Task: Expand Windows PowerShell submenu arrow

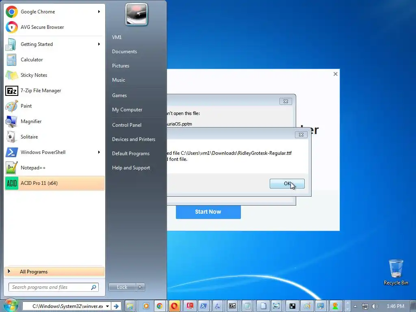Action: pos(99,152)
